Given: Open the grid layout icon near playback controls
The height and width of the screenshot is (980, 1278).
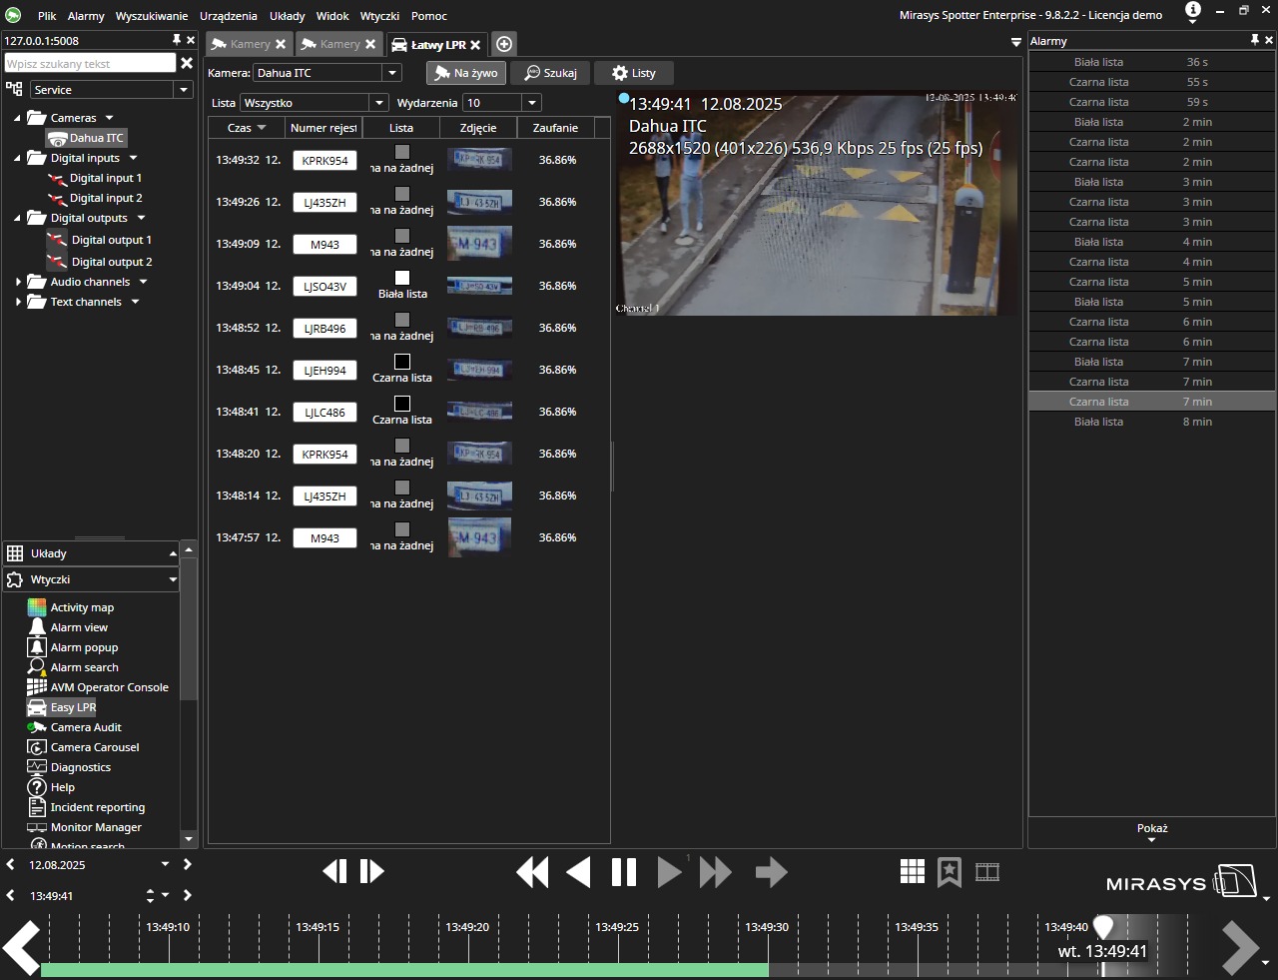Looking at the screenshot, I should [913, 872].
